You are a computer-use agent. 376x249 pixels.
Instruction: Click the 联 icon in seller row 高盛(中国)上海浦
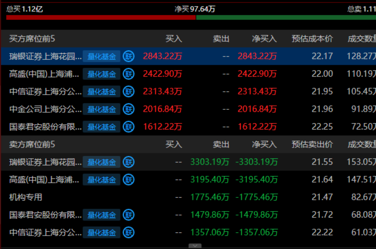[x=129, y=180]
